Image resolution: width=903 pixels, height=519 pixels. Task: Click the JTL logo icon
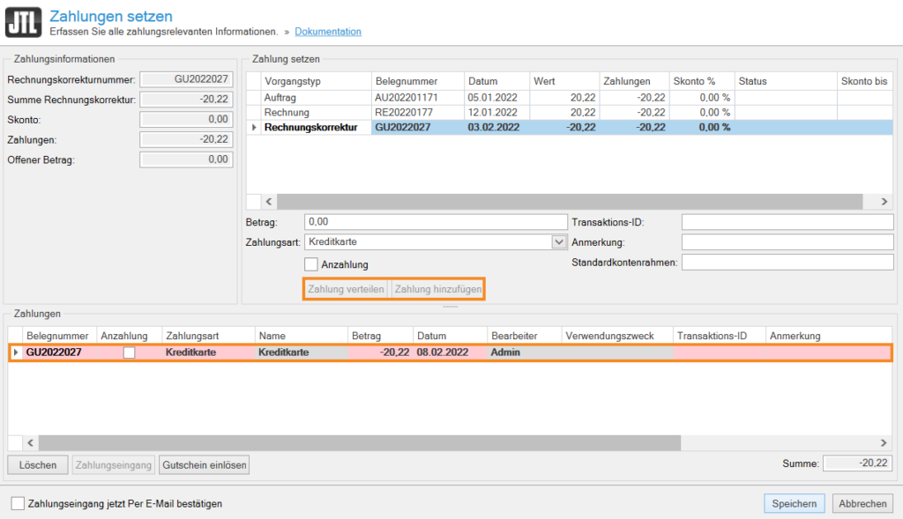(23, 23)
